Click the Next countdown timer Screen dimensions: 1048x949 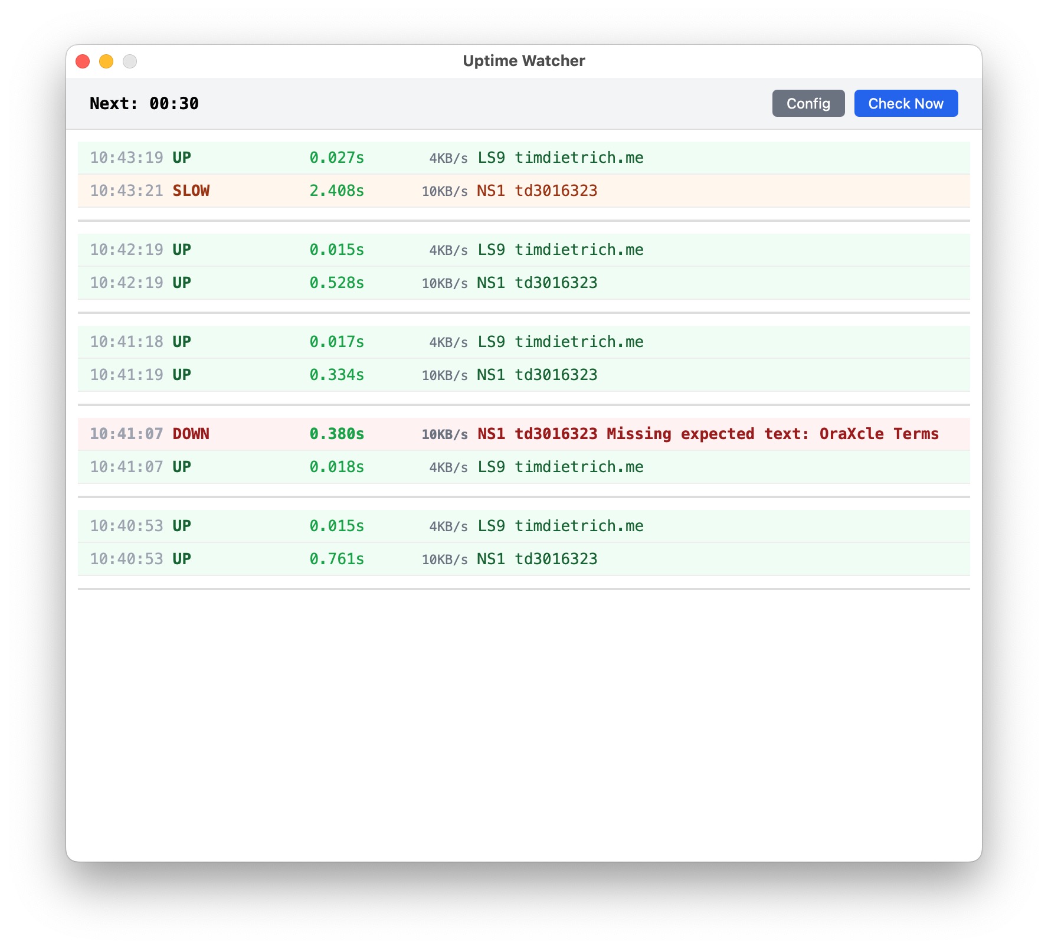[144, 103]
